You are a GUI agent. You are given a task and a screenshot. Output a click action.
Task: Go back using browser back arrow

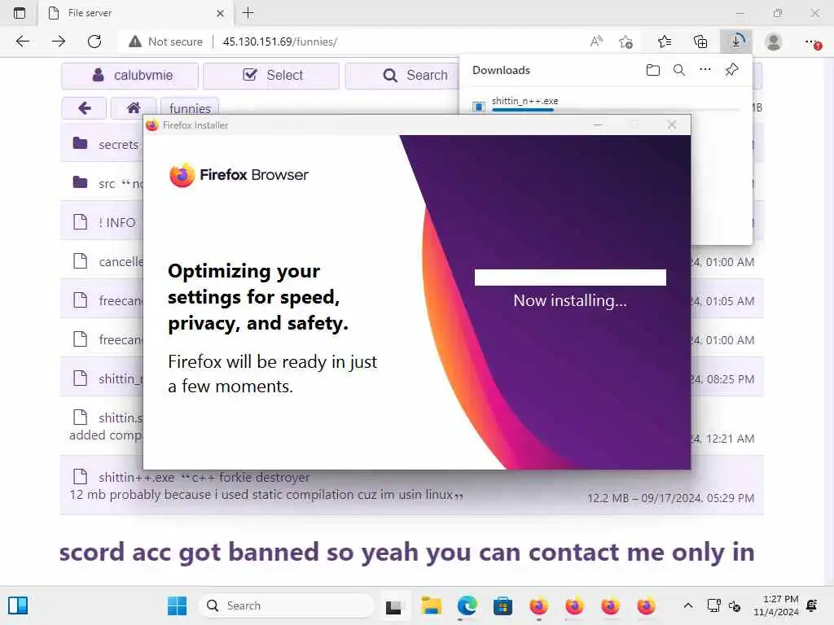(x=22, y=42)
